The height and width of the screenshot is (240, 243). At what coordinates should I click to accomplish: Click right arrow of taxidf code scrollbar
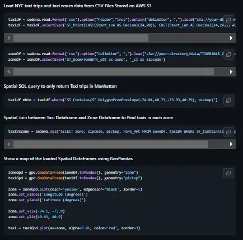pos(231,38)
